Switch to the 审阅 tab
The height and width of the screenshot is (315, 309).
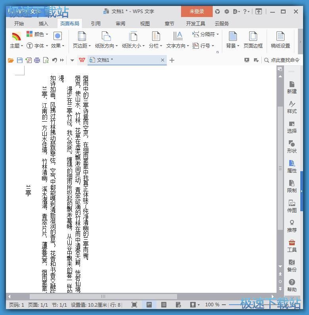(x=120, y=23)
